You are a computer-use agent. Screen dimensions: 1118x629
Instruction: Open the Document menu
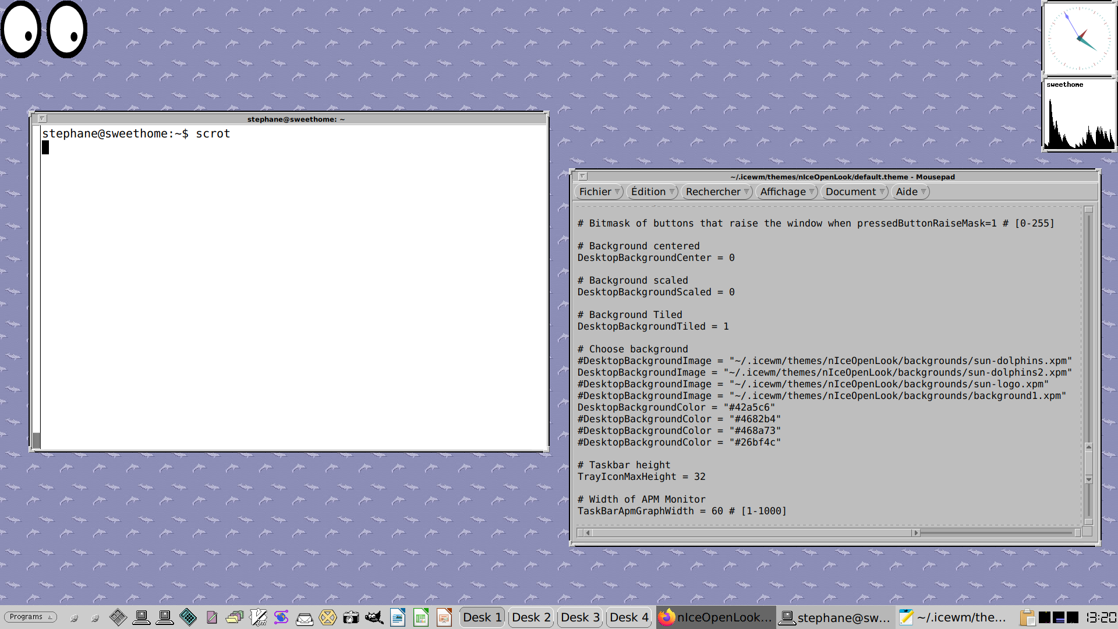855,192
